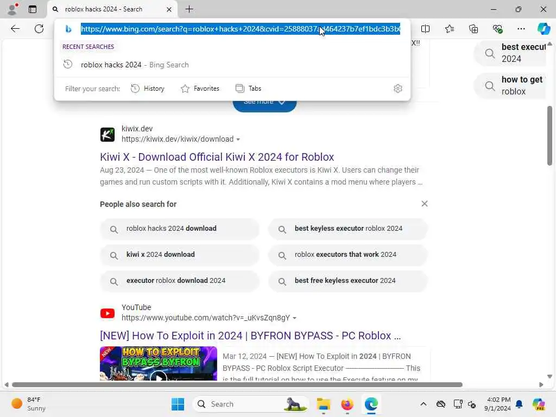The width and height of the screenshot is (556, 417).
Task: Click kiwix.dev site name text
Action: pyautogui.click(x=137, y=129)
